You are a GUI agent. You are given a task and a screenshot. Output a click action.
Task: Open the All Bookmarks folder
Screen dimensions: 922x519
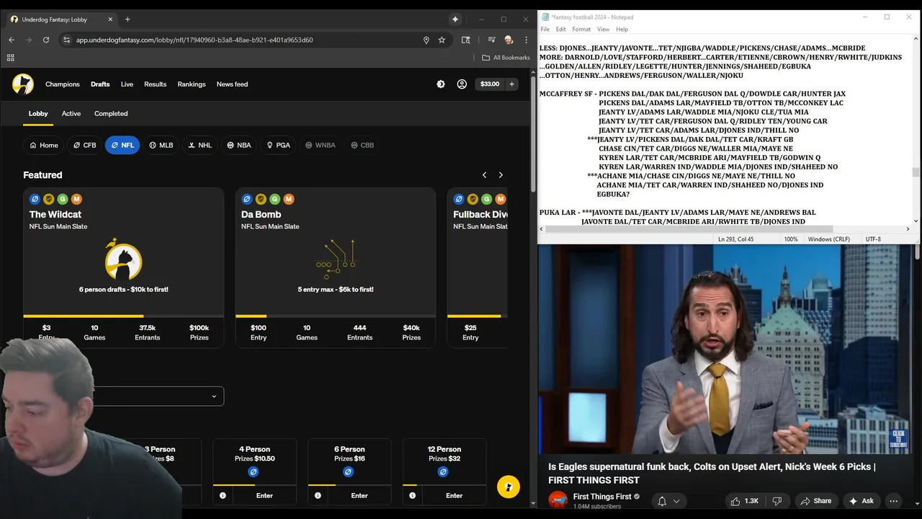tap(506, 58)
